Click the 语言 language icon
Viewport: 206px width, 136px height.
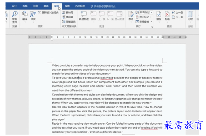[33, 14]
